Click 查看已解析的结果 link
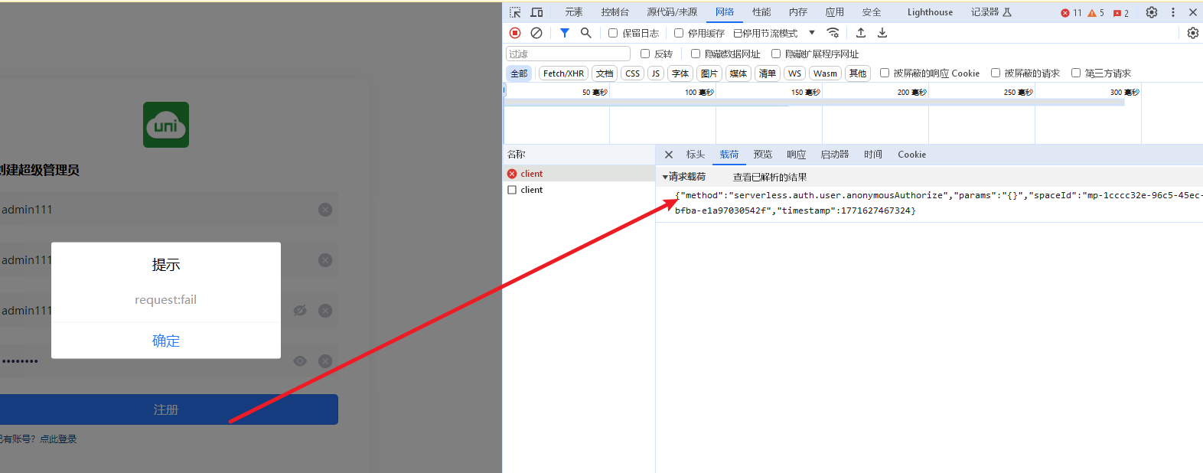 tap(770, 177)
